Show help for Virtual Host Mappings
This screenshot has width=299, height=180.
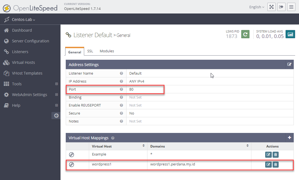coord(113,138)
